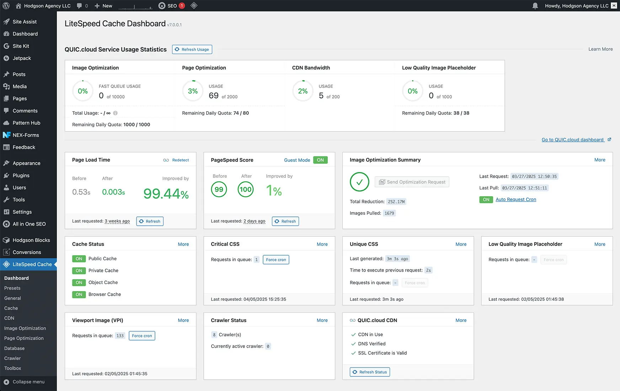Viewport: 620px width, 391px height.
Task: Click the user avatar next to Howdy
Action: (614, 6)
